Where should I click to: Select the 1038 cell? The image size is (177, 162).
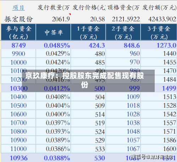pos(123,123)
